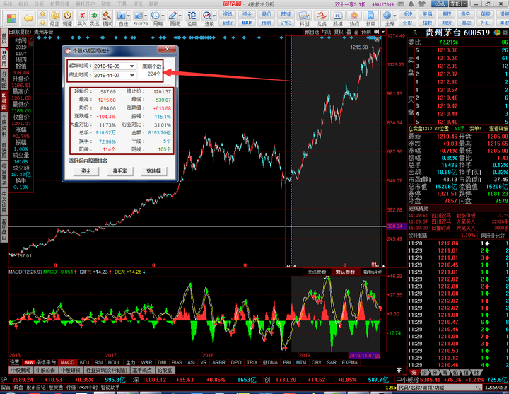Viewport: 509px width, 394px height.
Task: Open the 模拟 gavel simulation icon
Action: (107, 16)
